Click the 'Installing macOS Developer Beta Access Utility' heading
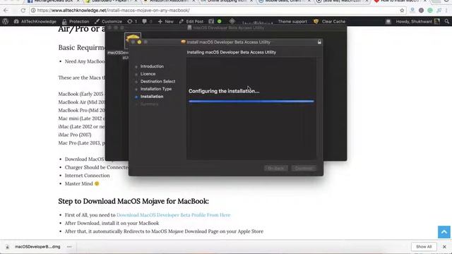This screenshot has width=452, height=254. pos(232,52)
